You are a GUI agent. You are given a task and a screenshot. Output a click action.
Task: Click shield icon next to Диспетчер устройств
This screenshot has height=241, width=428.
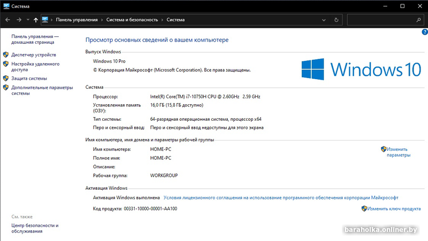pos(6,55)
